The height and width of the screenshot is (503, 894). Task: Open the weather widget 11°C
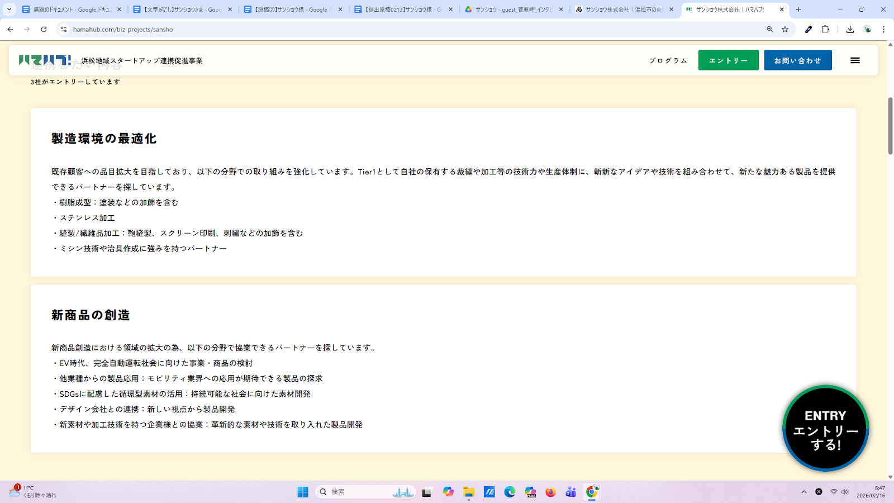point(32,492)
